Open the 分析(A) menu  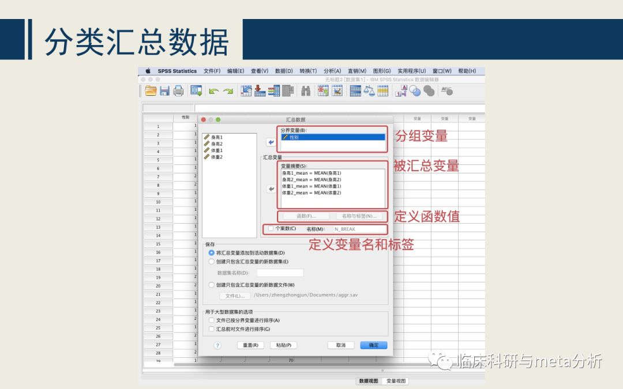(x=332, y=71)
